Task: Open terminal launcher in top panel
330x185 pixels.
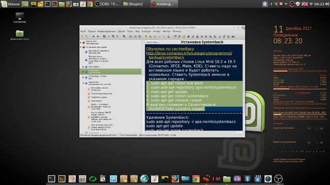Action: tap(47, 4)
